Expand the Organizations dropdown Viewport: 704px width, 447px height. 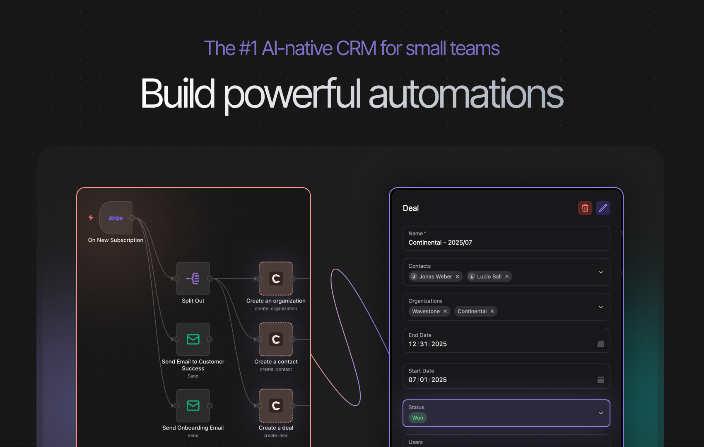pos(601,307)
